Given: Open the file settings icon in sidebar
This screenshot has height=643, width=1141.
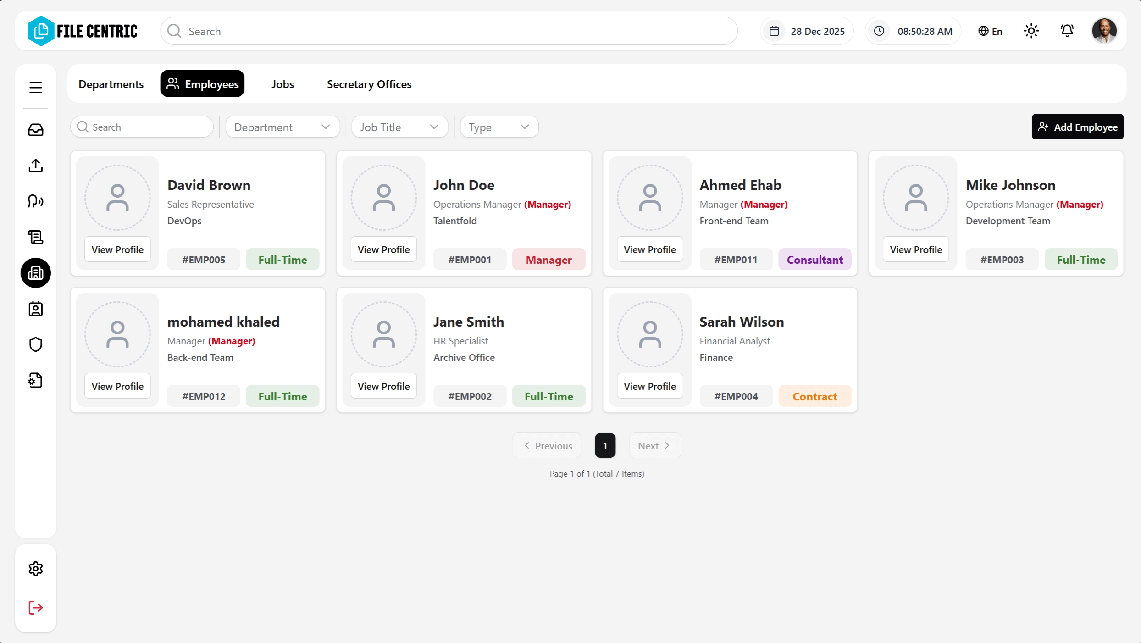Looking at the screenshot, I should pos(35,380).
